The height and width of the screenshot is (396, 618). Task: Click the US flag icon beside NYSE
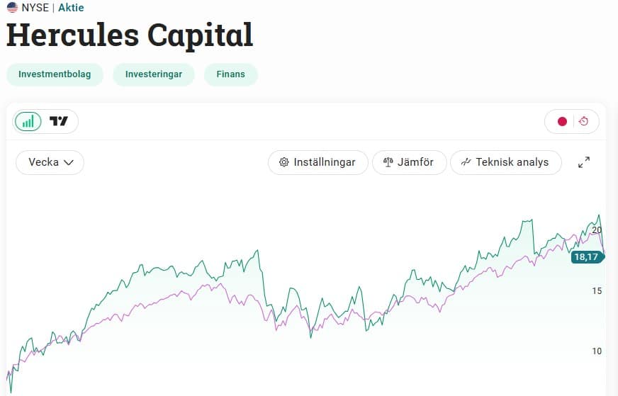pyautogui.click(x=12, y=8)
